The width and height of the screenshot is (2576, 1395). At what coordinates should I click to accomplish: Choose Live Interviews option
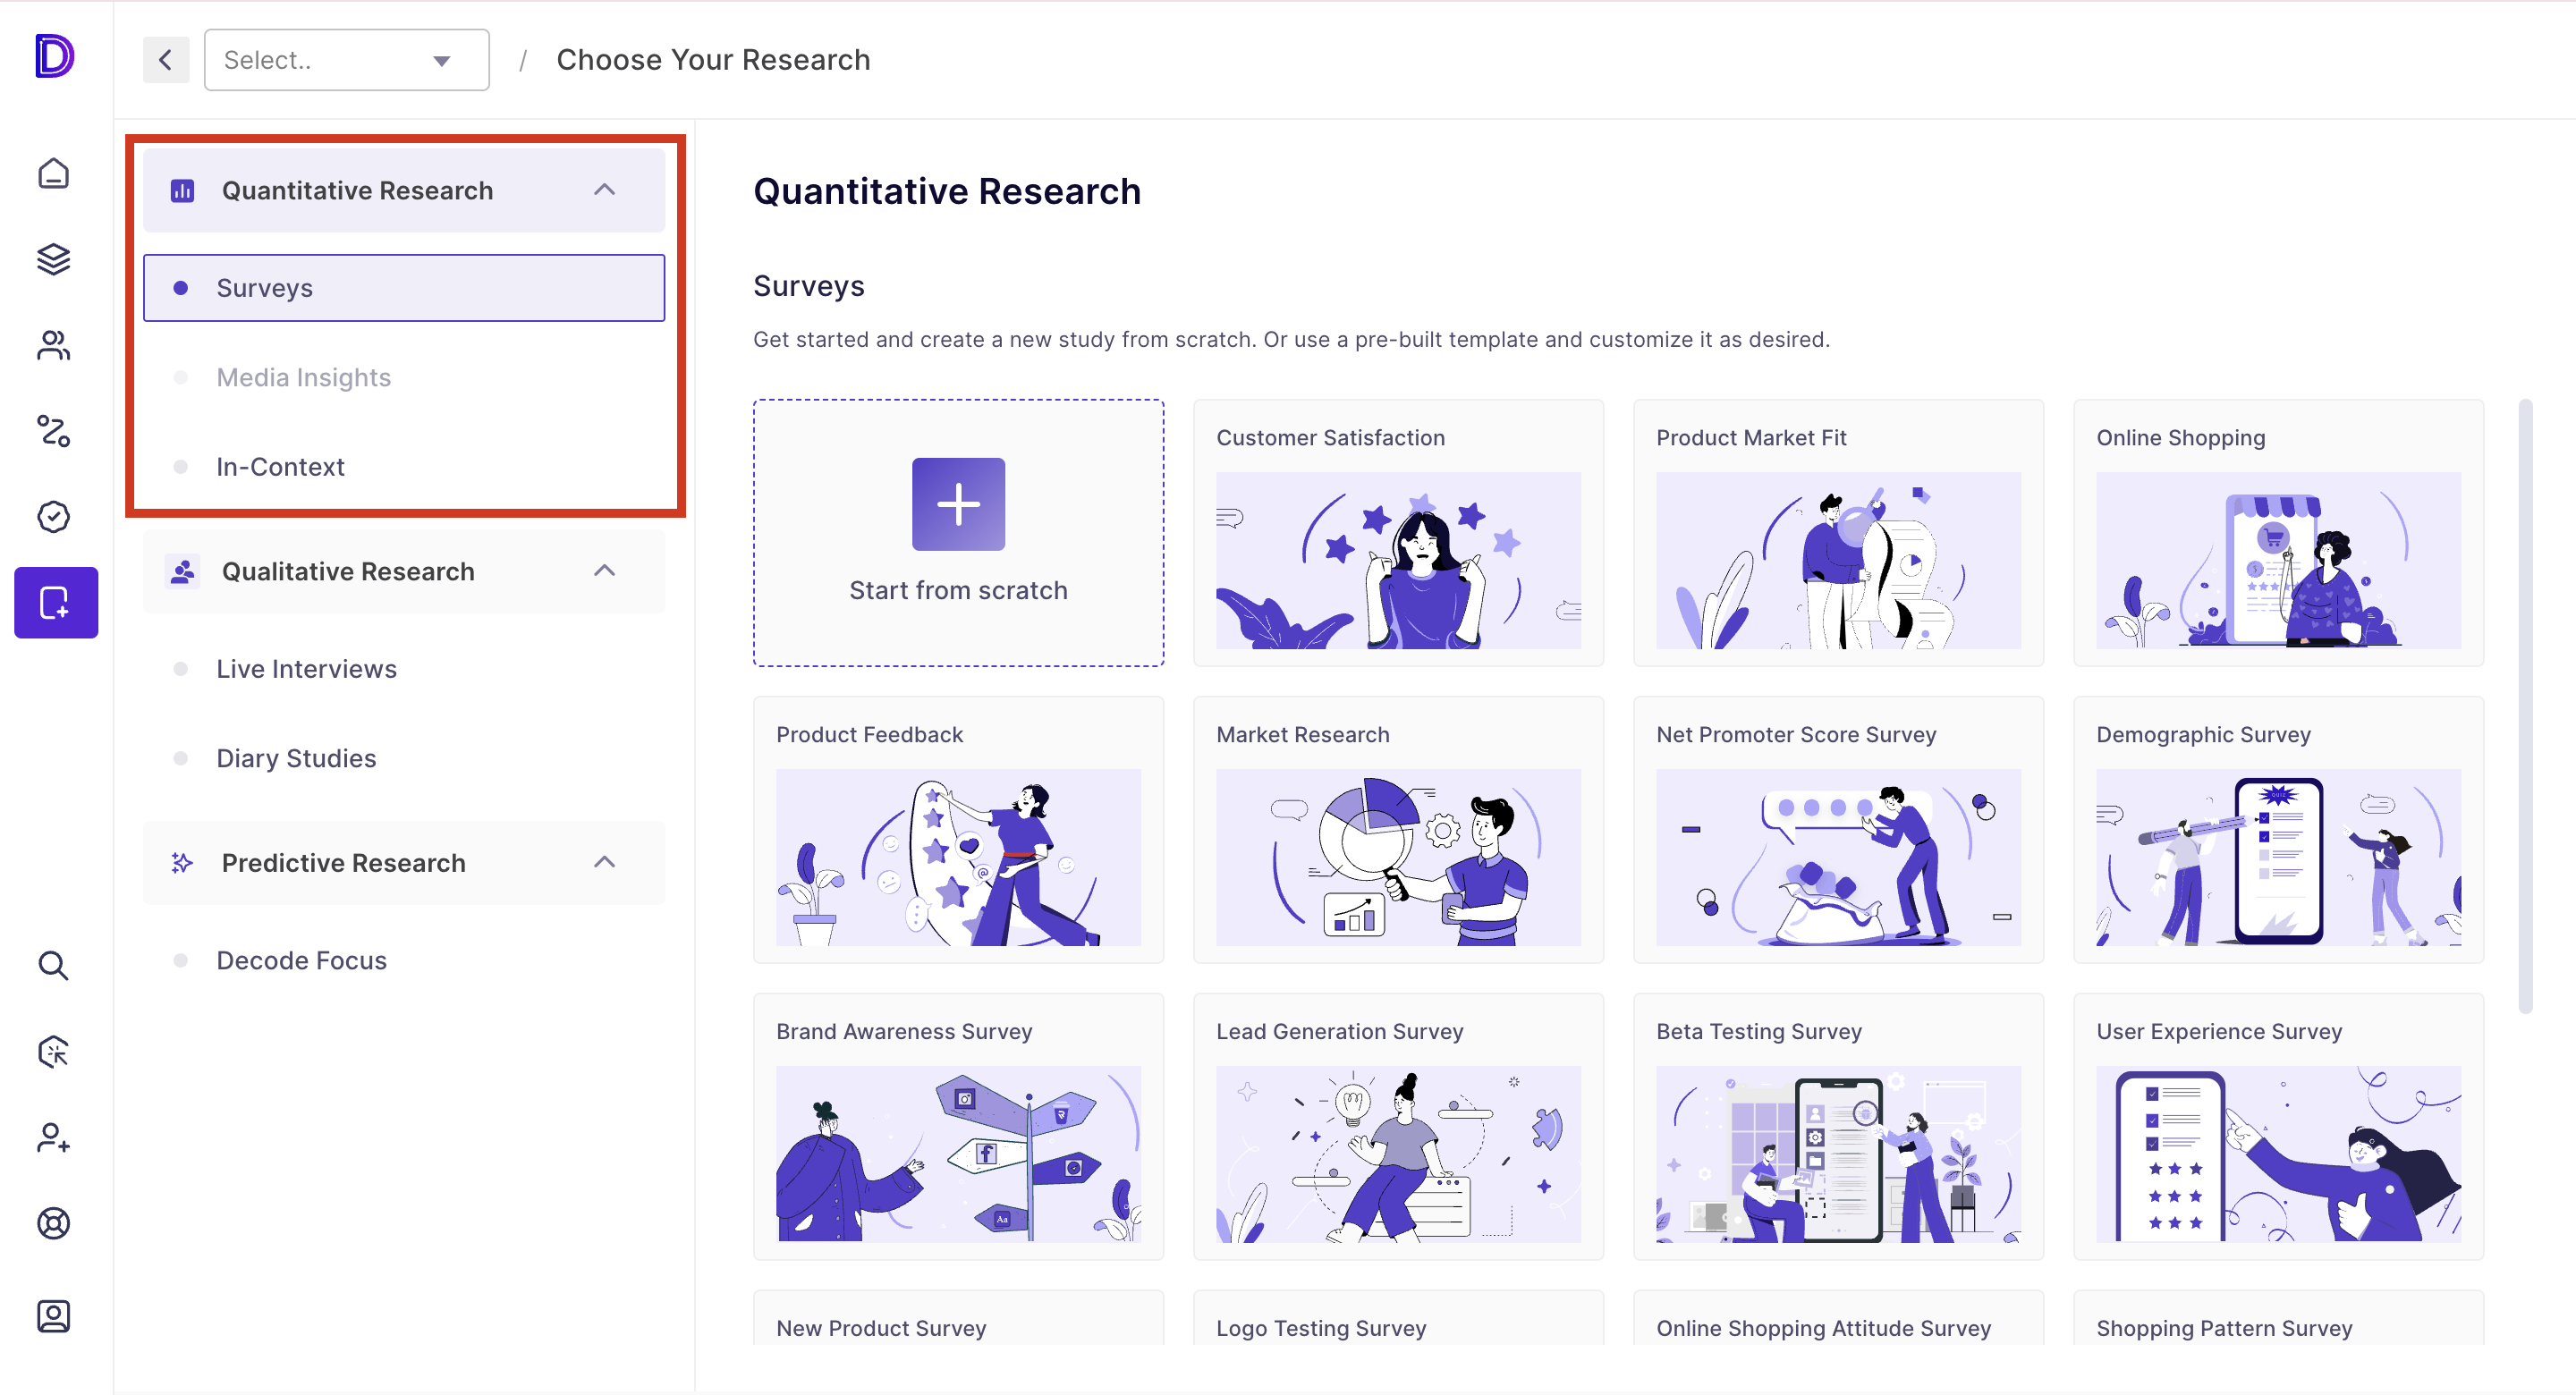[x=306, y=669]
